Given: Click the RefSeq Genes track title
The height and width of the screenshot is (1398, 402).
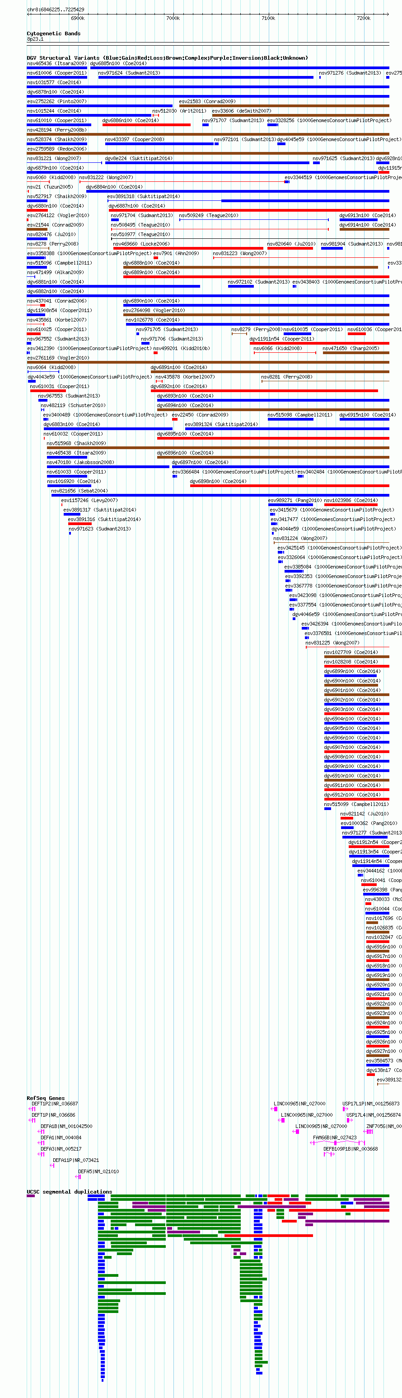Looking at the screenshot, I should tap(46, 1098).
